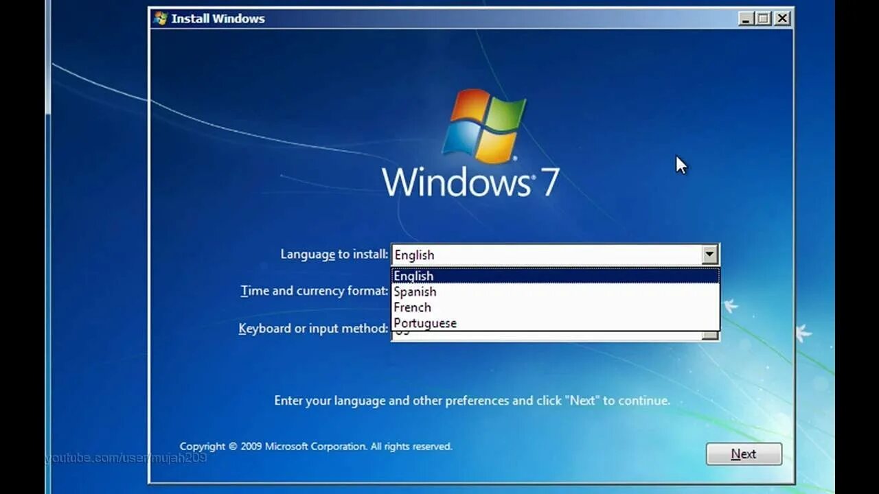
Task: Open the Keyboard or input method dropdown arrow
Action: (710, 335)
